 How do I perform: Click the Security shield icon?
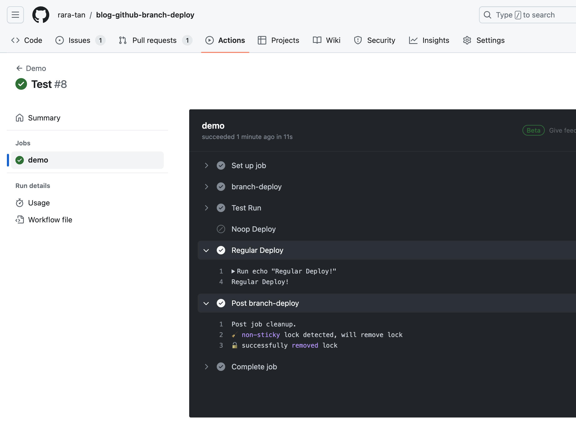click(358, 40)
